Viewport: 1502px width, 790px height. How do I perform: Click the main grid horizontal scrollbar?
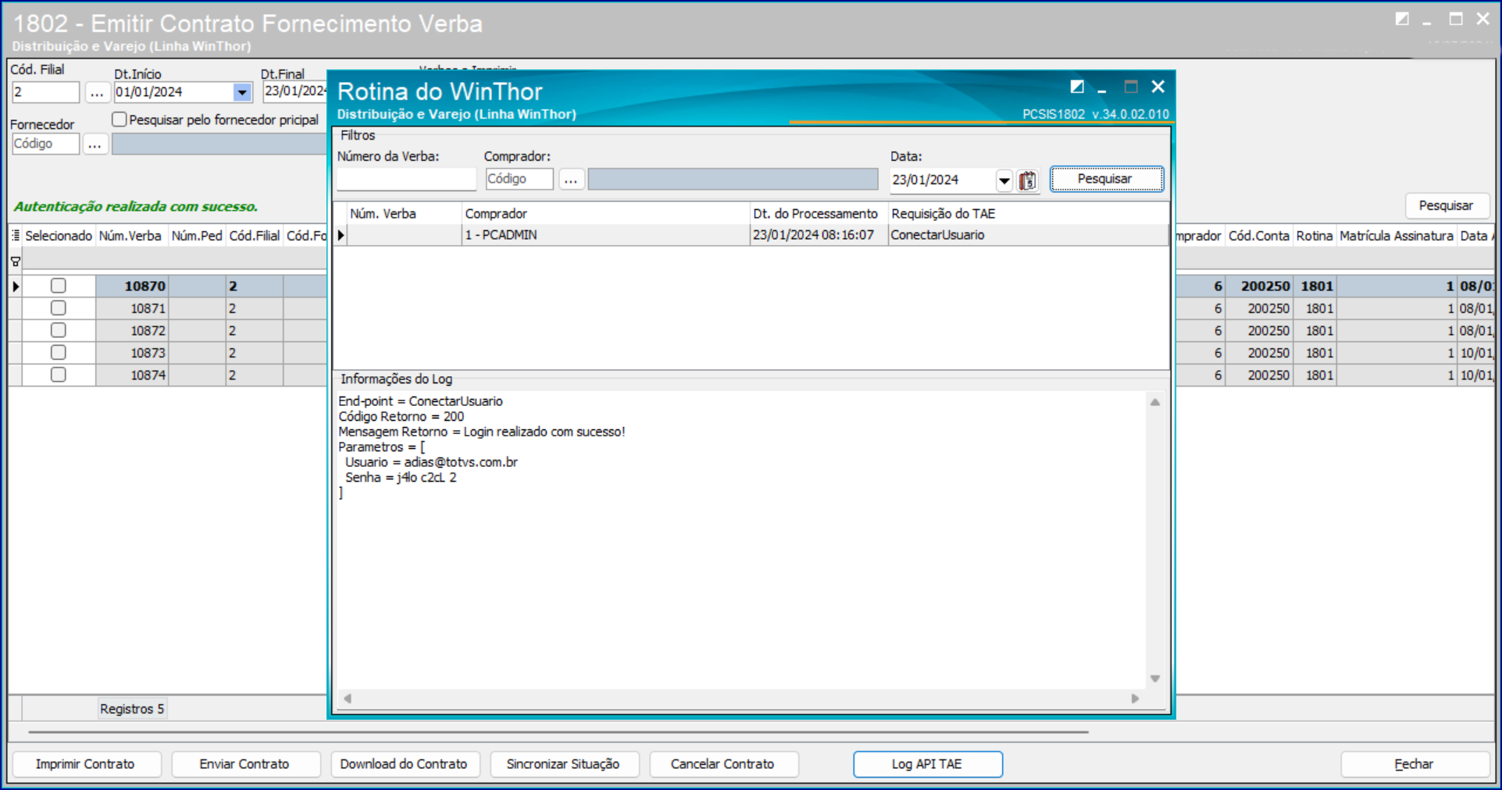[558, 732]
